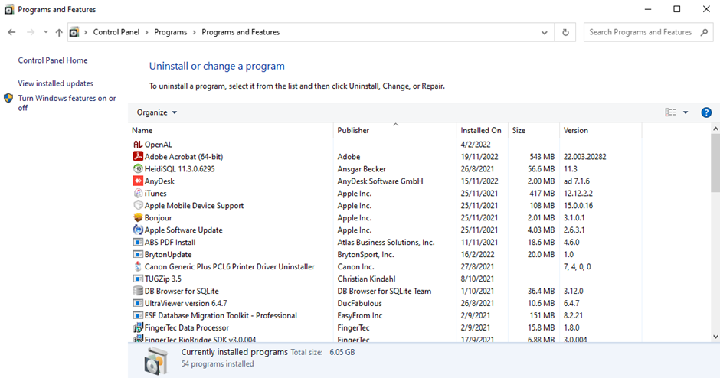Click the ESF Database Migration Toolkit icon
This screenshot has height=378, width=720.
[138, 315]
